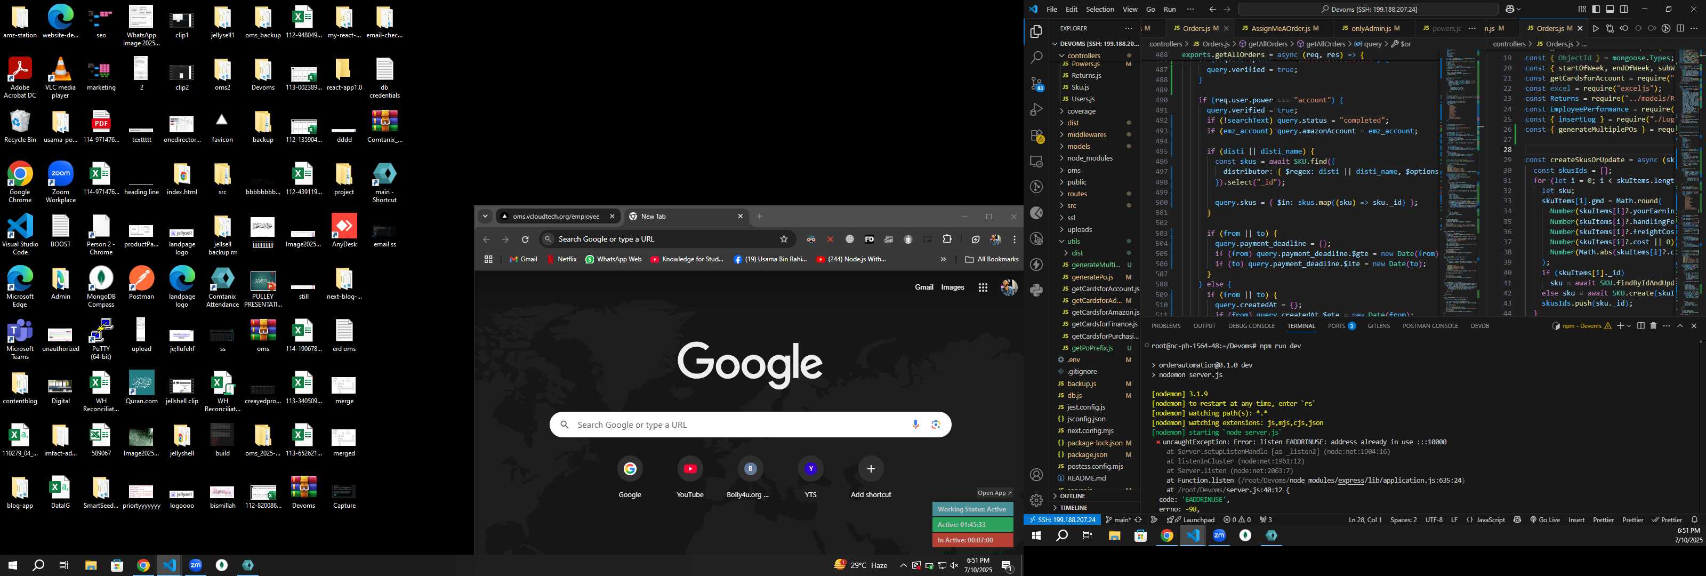Kill the terminal with the trash icon
Viewport: 1706px width, 576px height.
point(1653,326)
